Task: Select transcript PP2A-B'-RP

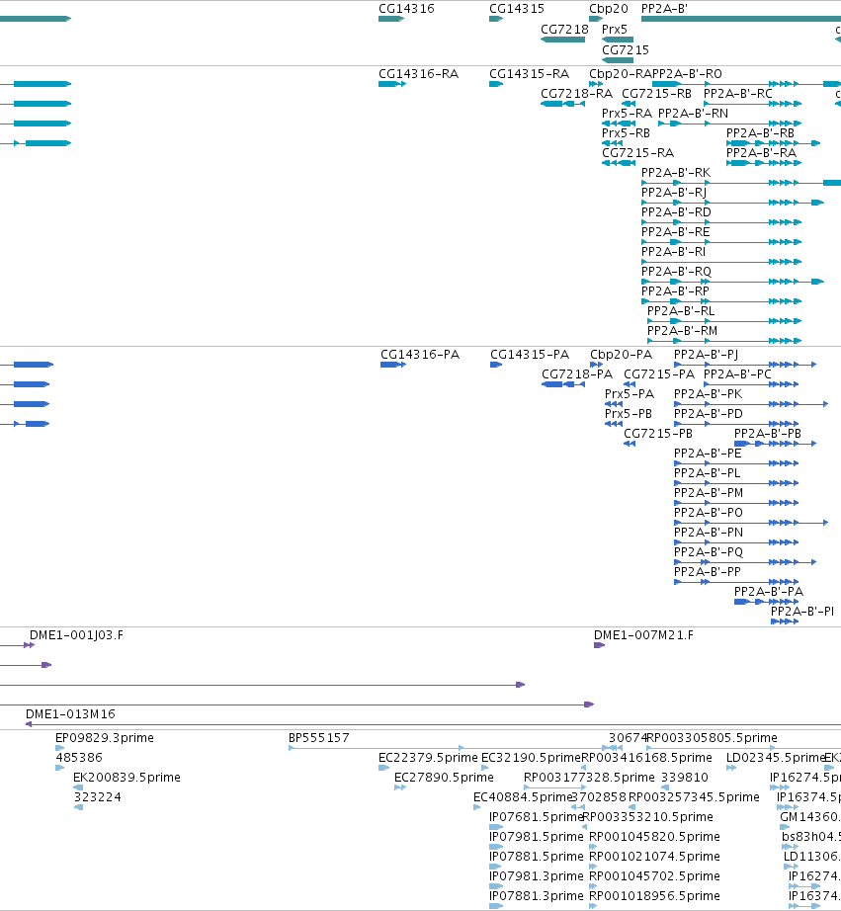Action: coord(675,291)
